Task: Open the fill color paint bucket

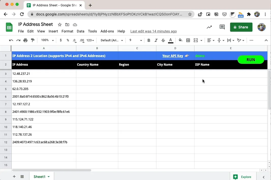Action: pyautogui.click(x=180, y=40)
